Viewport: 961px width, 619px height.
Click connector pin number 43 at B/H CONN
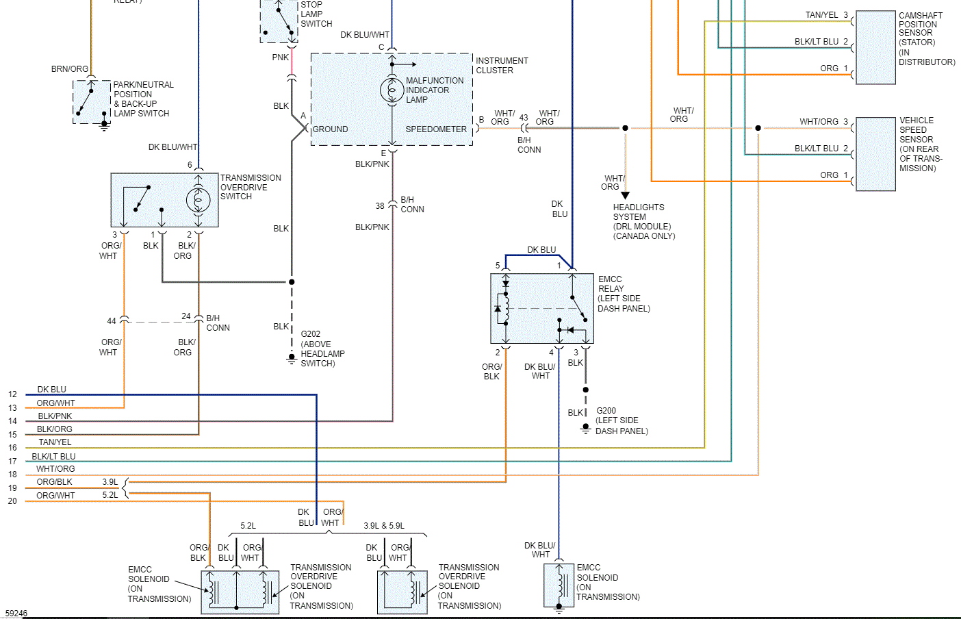pyautogui.click(x=524, y=118)
